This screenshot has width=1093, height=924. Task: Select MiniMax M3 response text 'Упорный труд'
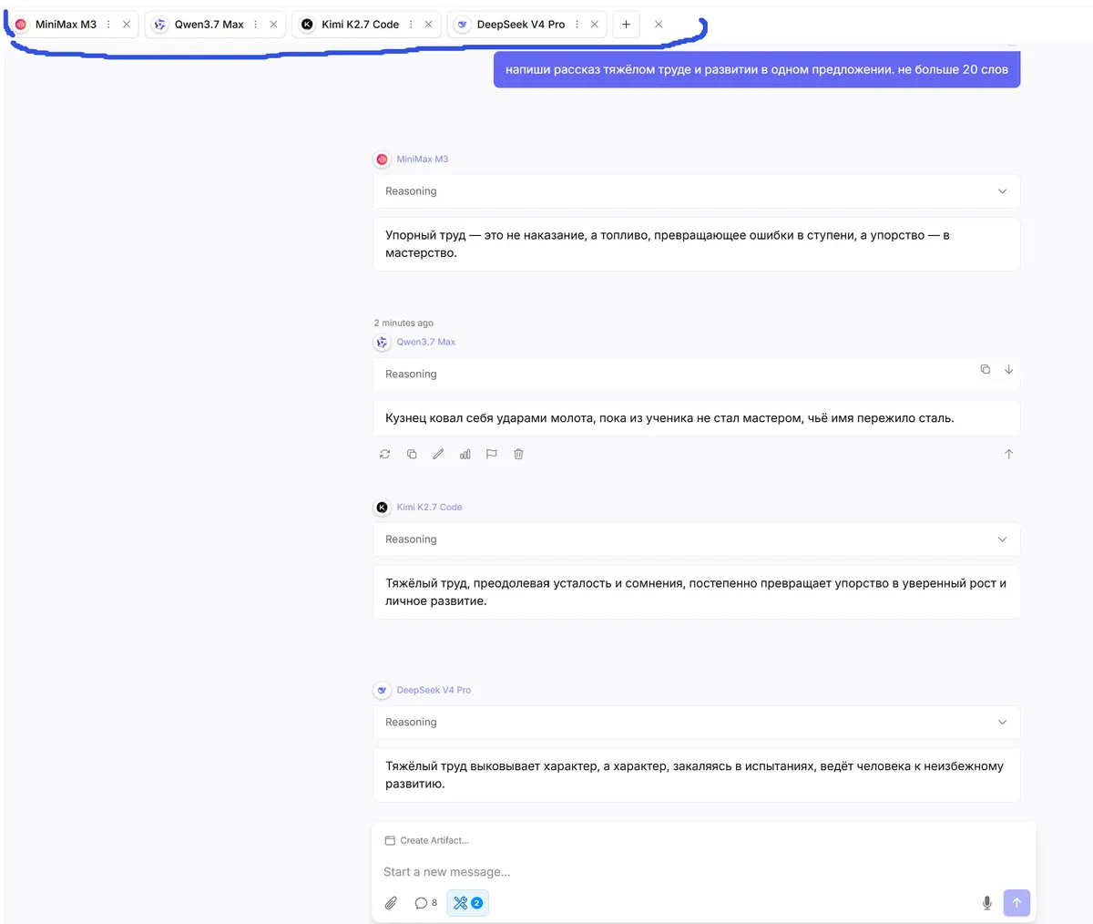pyautogui.click(x=425, y=235)
